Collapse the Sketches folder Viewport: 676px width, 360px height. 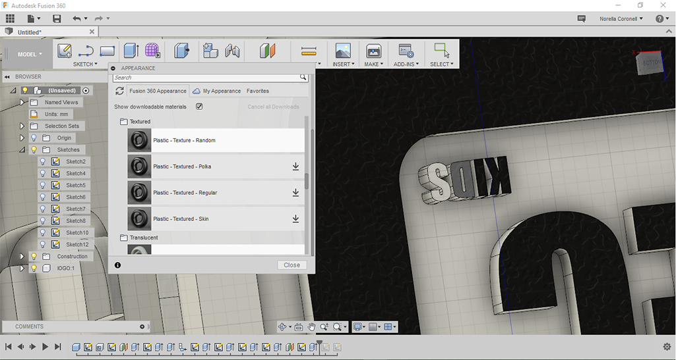22,149
